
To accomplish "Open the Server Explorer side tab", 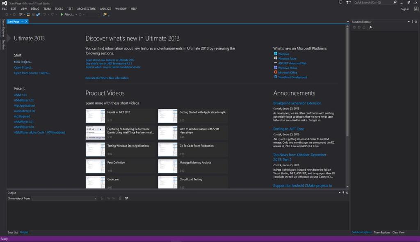I will pos(3,28).
